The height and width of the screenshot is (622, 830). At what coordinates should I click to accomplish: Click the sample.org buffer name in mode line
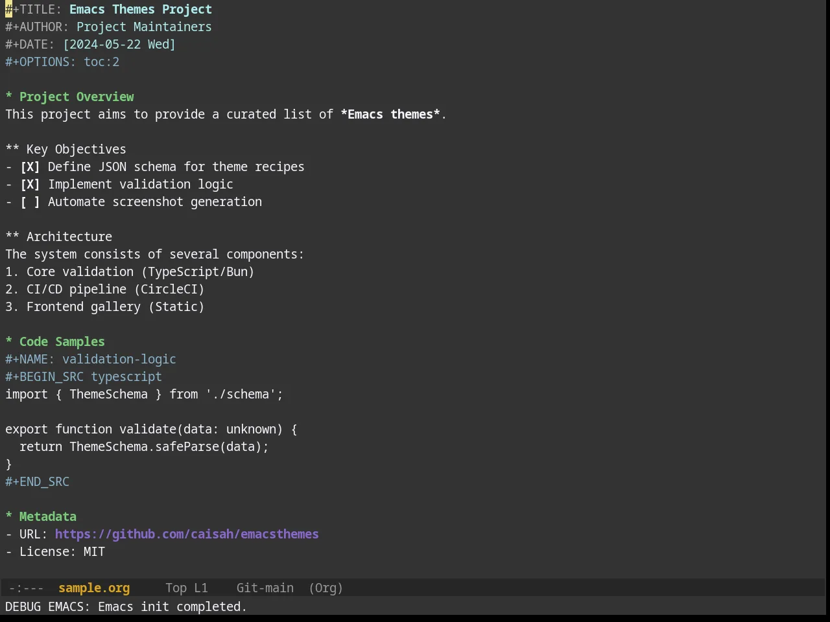(94, 588)
